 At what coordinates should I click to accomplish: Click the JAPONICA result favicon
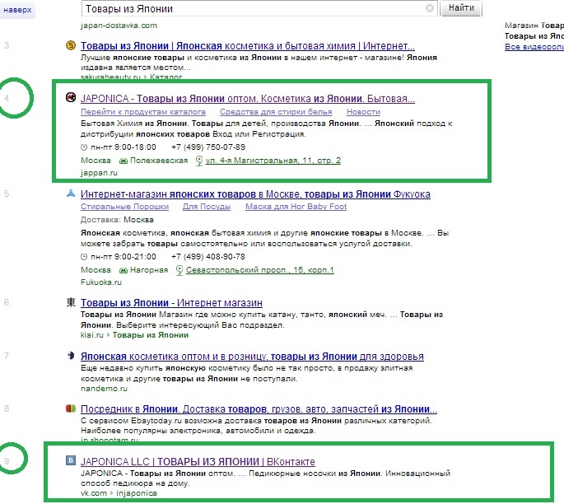pos(71,97)
